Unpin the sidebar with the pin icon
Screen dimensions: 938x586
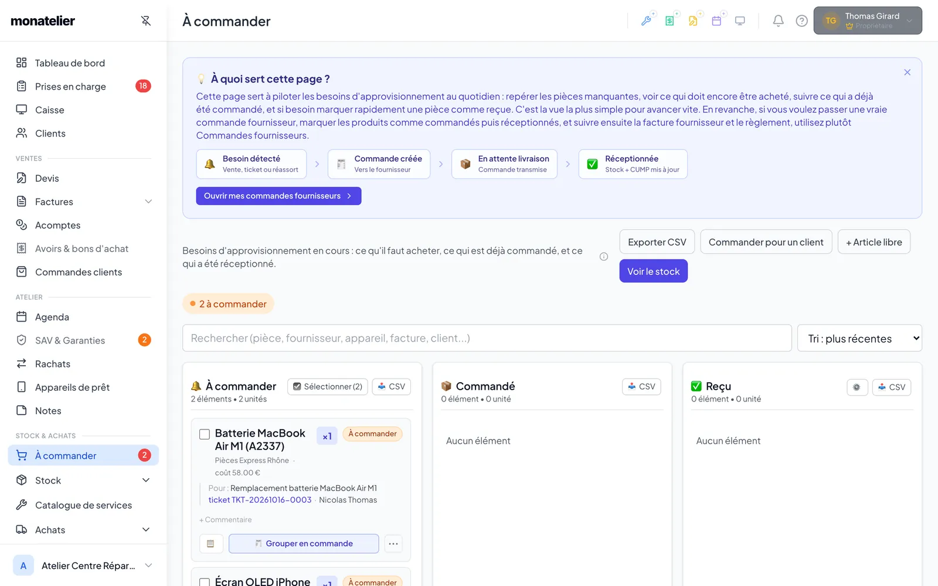[146, 21]
